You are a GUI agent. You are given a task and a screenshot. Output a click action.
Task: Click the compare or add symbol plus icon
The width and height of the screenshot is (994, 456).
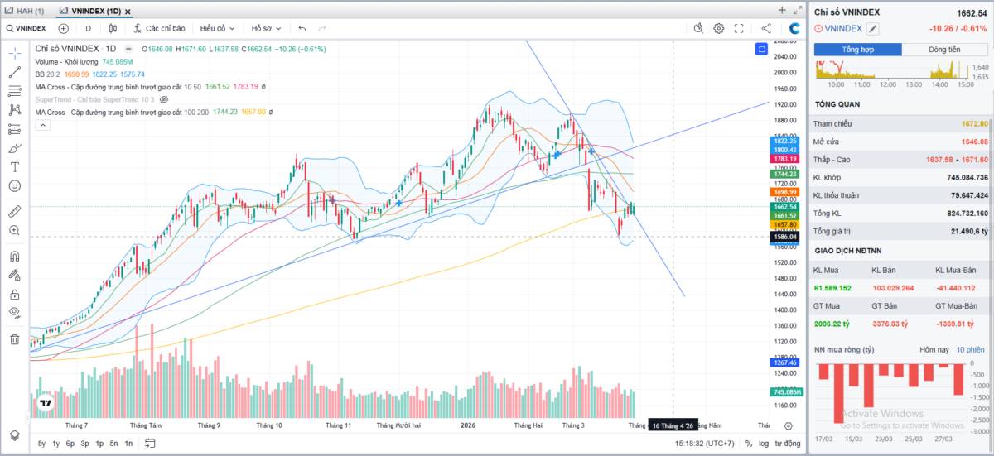[x=63, y=28]
